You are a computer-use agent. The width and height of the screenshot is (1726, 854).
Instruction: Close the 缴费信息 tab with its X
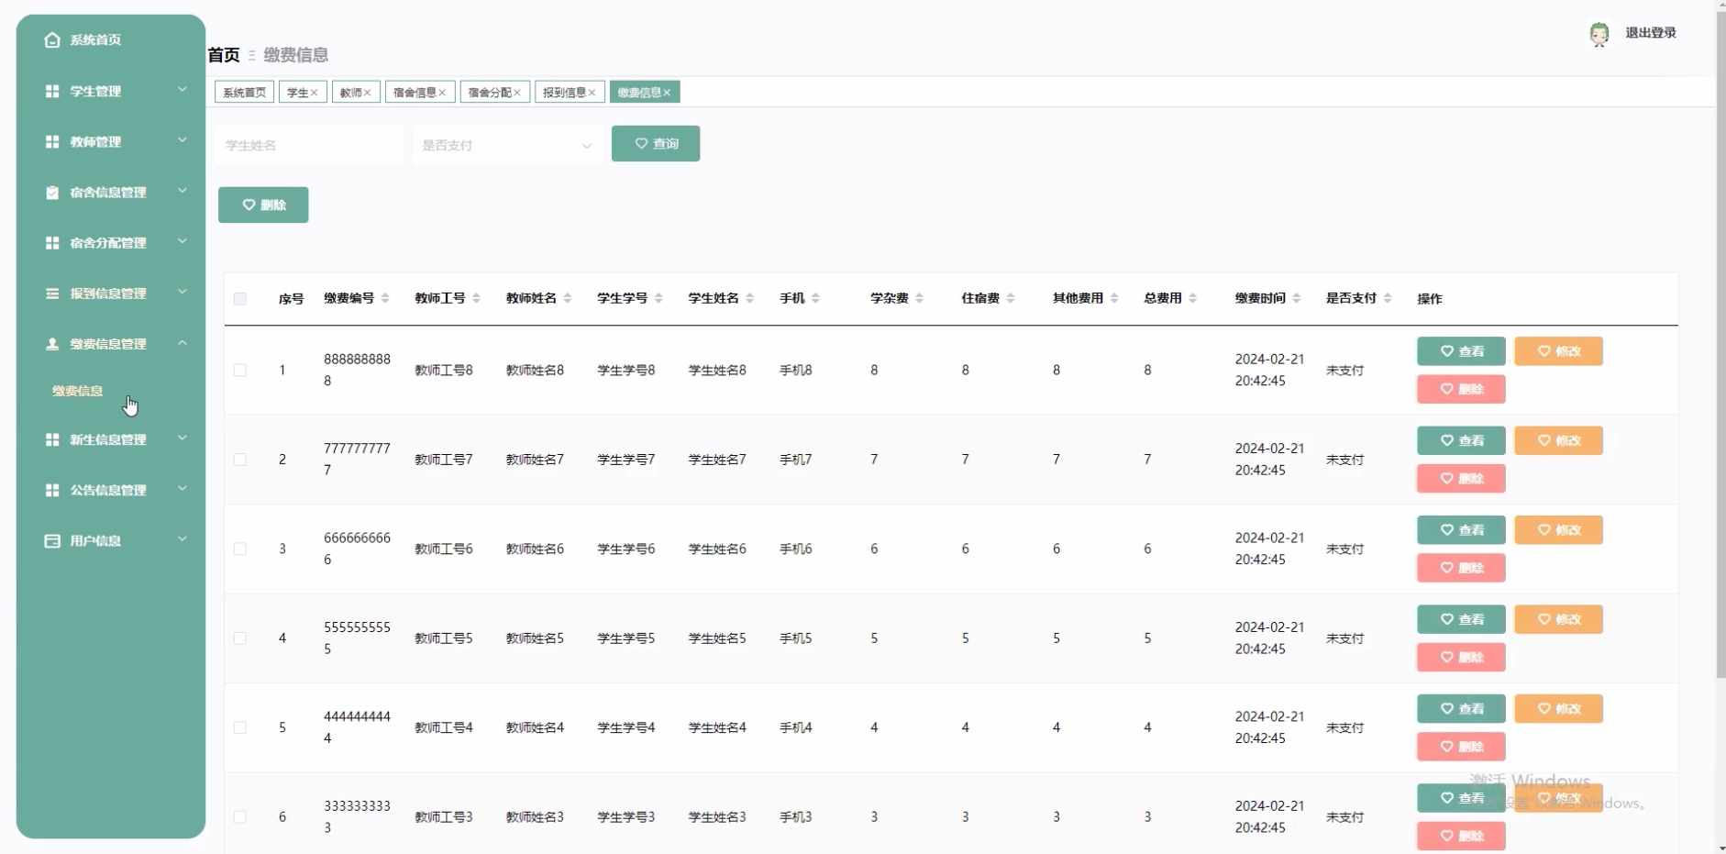pos(667,93)
